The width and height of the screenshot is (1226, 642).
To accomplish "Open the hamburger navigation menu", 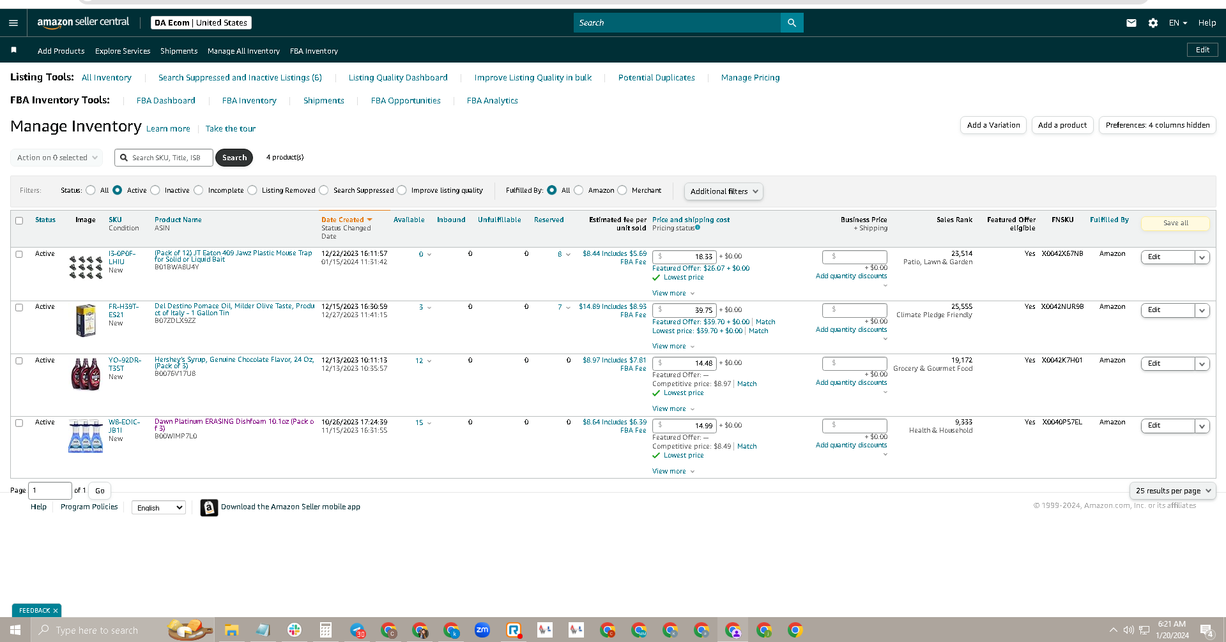I will click(13, 23).
